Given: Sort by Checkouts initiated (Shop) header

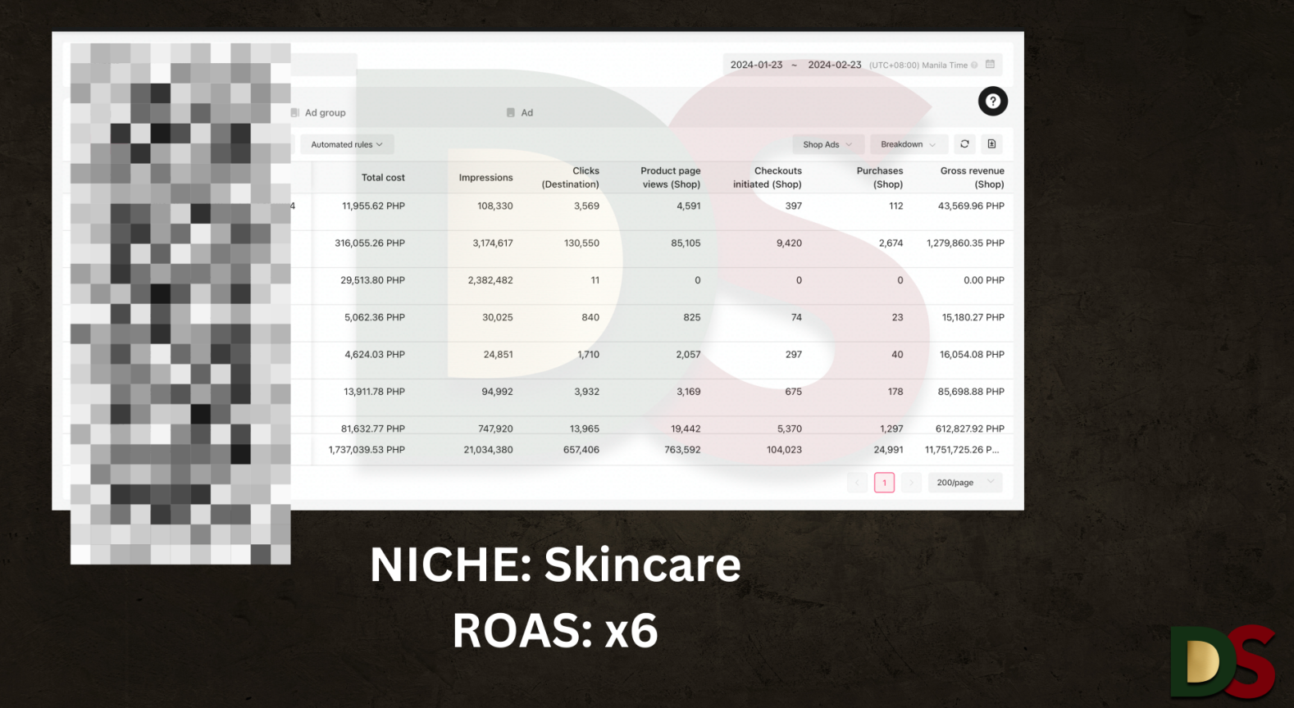Looking at the screenshot, I should pos(768,177).
